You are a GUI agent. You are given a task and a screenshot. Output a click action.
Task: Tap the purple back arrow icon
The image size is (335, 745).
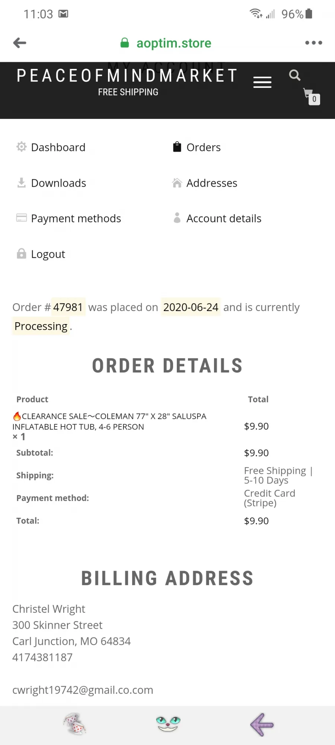tap(262, 725)
